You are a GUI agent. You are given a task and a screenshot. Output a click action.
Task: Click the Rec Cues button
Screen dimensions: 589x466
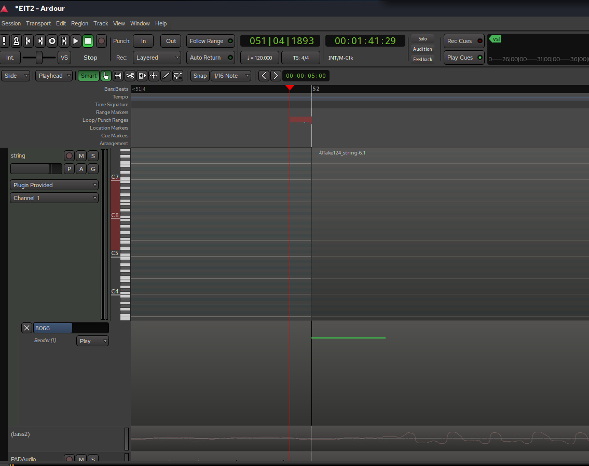(x=464, y=41)
